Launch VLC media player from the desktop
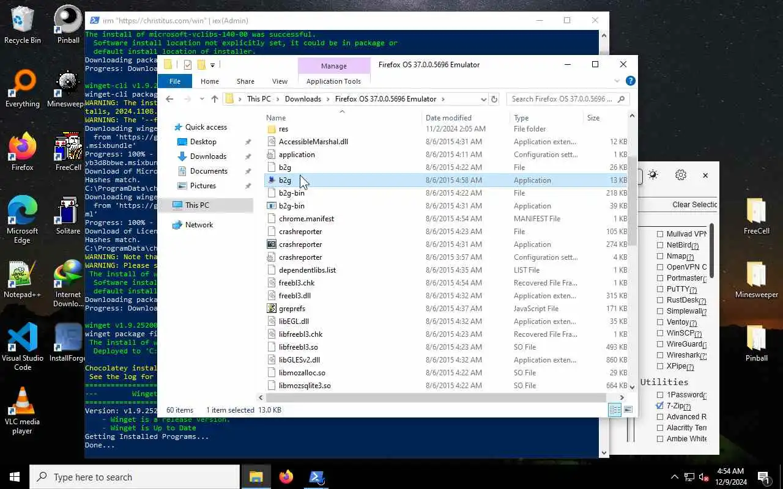783x489 pixels. pyautogui.click(x=23, y=411)
